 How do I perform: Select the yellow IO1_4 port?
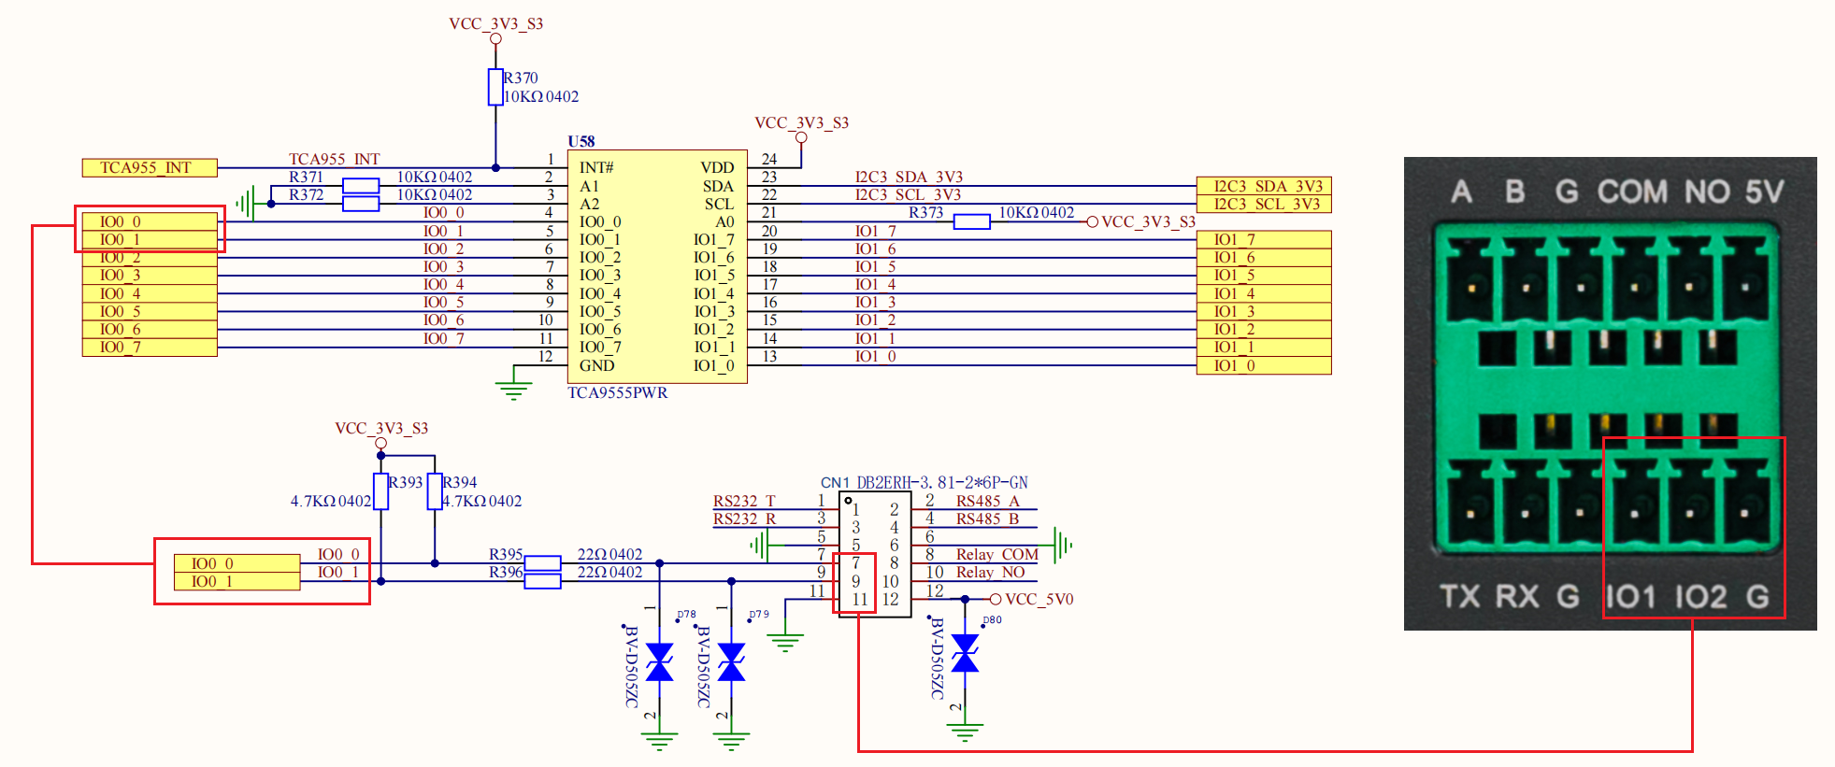[x=1264, y=293]
